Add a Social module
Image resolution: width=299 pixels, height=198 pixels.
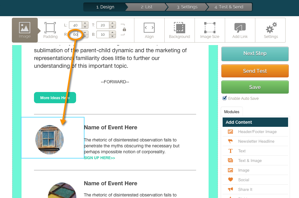click(x=255, y=180)
